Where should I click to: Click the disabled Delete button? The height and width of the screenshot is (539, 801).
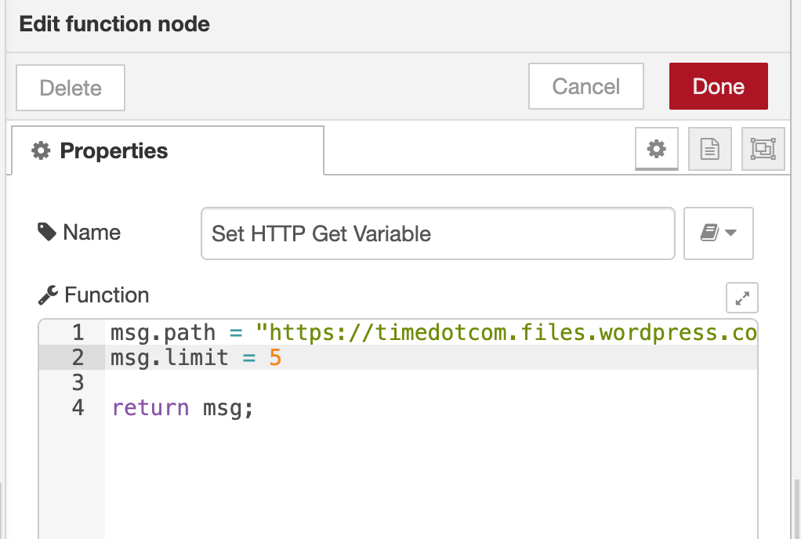click(70, 88)
